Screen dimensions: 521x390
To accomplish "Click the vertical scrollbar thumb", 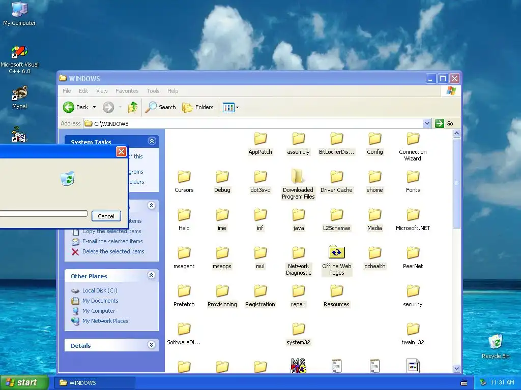I will 456,183.
